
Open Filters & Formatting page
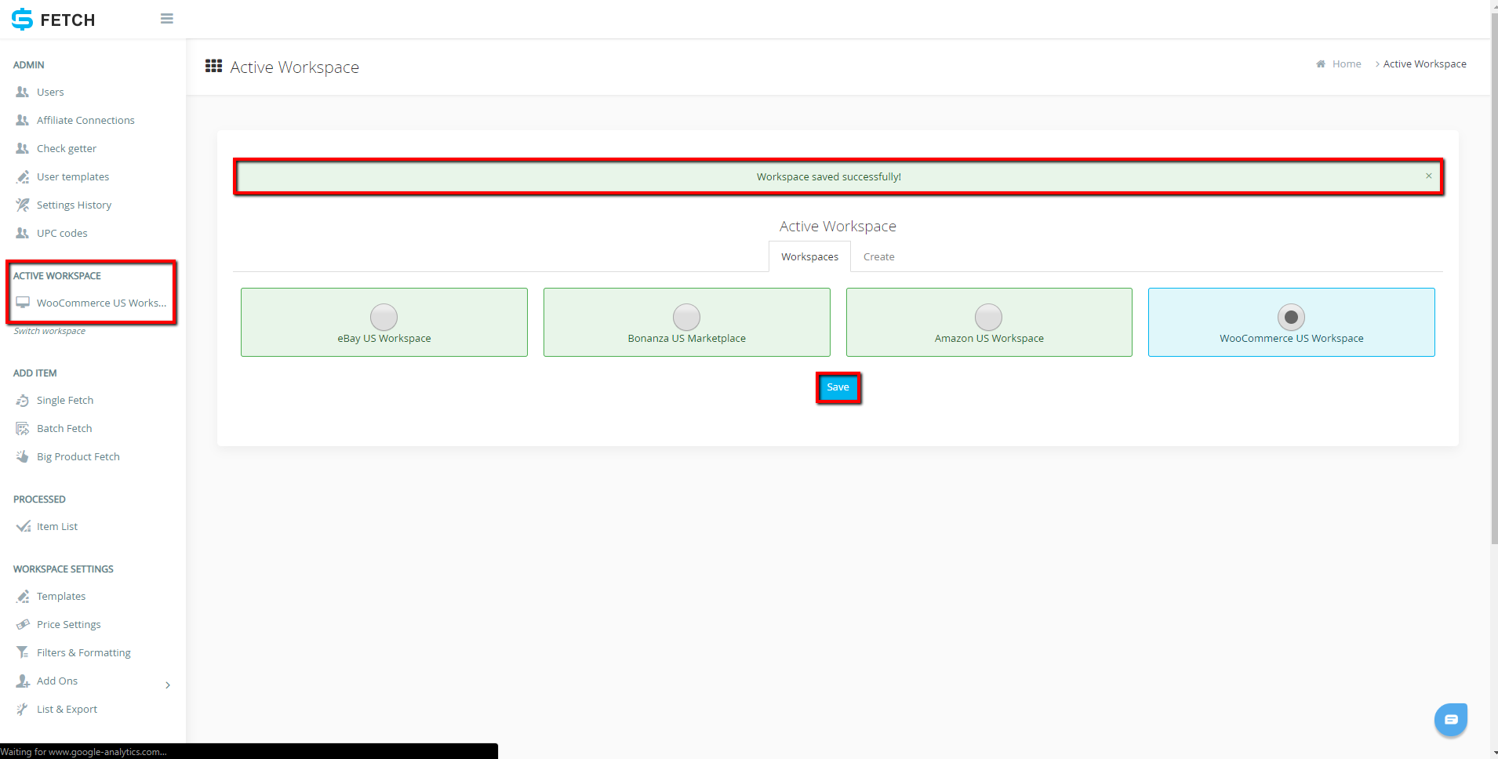tap(84, 652)
